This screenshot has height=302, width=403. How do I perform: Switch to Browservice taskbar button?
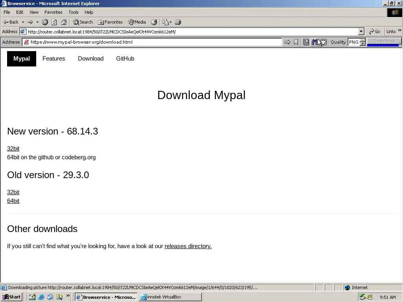[x=106, y=297]
